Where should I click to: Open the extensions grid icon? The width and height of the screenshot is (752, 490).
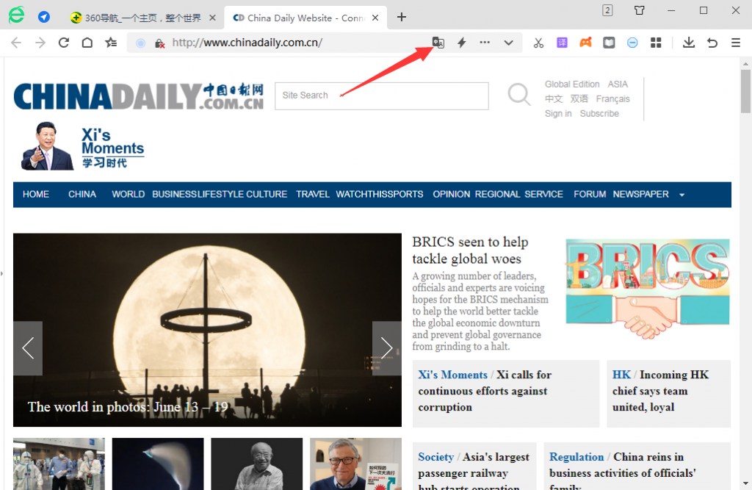(x=656, y=43)
